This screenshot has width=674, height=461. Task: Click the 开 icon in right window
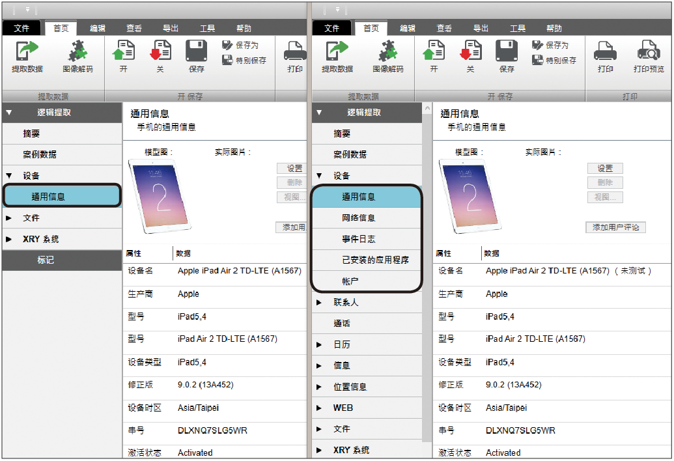click(x=434, y=51)
